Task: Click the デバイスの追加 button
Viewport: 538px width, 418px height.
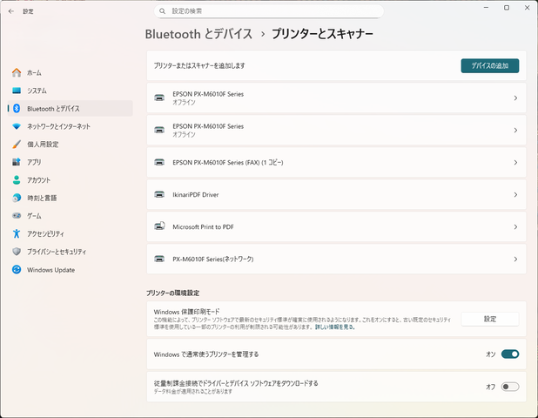Action: click(x=489, y=65)
